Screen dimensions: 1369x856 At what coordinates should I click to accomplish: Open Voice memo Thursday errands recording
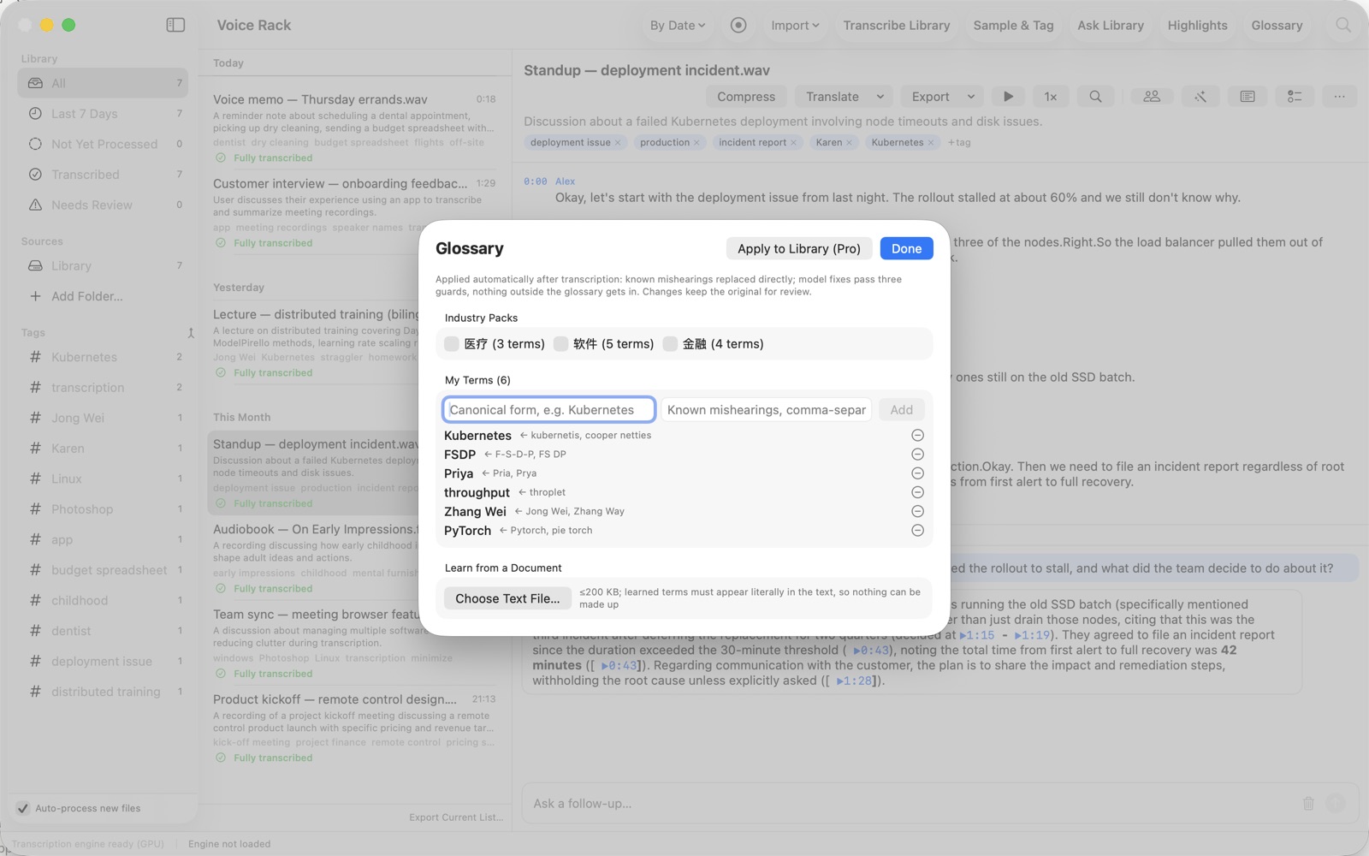pos(354,127)
